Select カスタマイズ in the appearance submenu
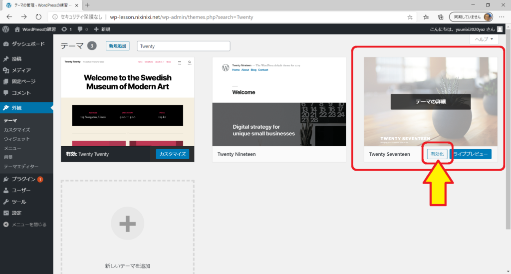Image resolution: width=511 pixels, height=274 pixels. point(17,130)
